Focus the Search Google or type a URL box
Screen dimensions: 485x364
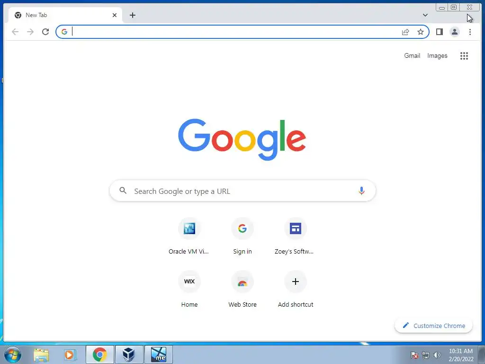click(x=242, y=191)
